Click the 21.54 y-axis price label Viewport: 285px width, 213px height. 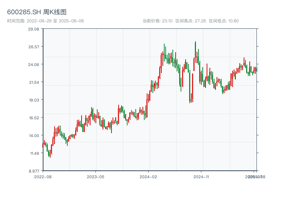point(33,82)
